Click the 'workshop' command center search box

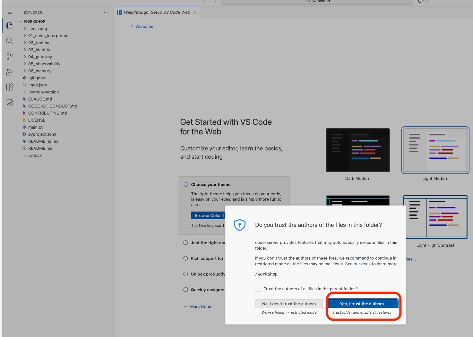tap(318, 2)
